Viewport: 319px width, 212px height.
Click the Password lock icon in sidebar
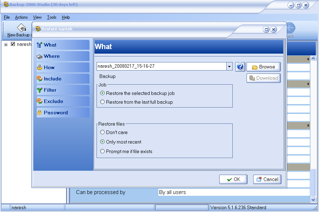point(40,113)
